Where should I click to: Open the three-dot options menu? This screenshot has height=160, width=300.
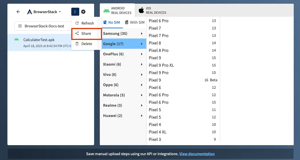(x=75, y=12)
